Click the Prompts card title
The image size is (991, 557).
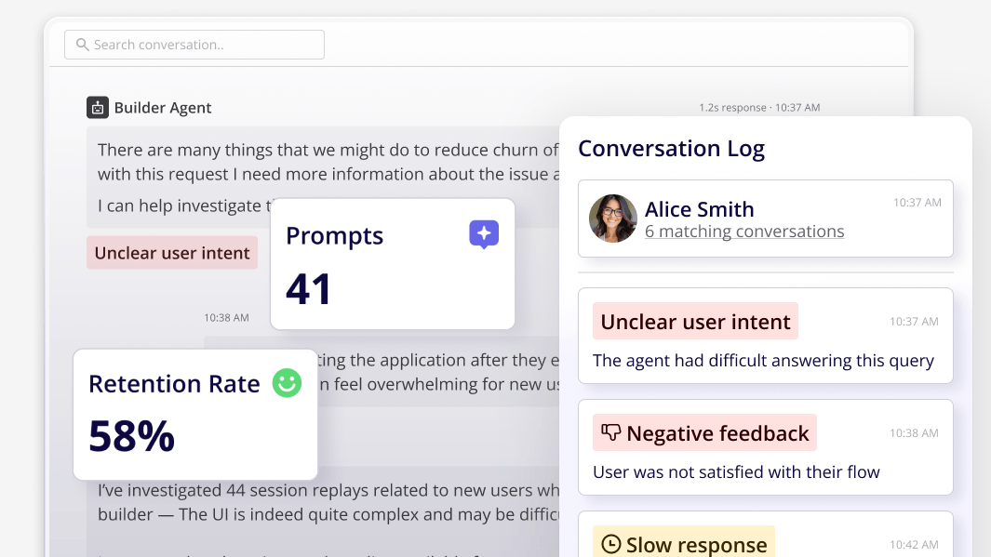click(334, 235)
